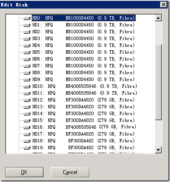Pick the HD18 BF300DA482 entry

pos(83,141)
